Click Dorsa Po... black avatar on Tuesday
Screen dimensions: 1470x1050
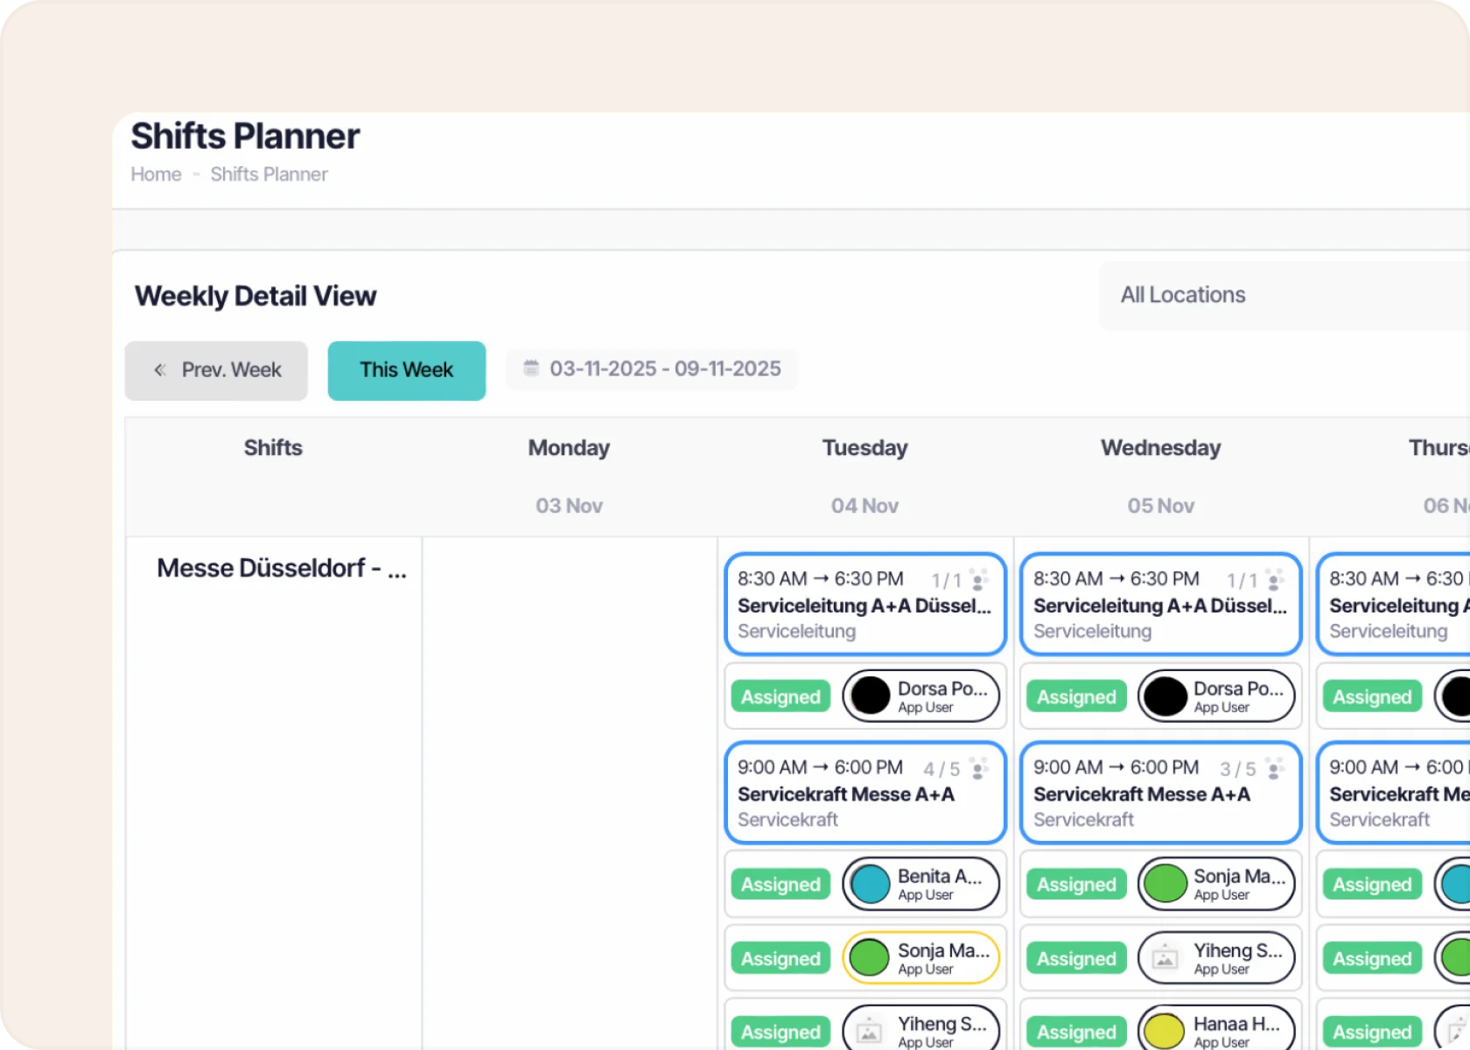871,696
